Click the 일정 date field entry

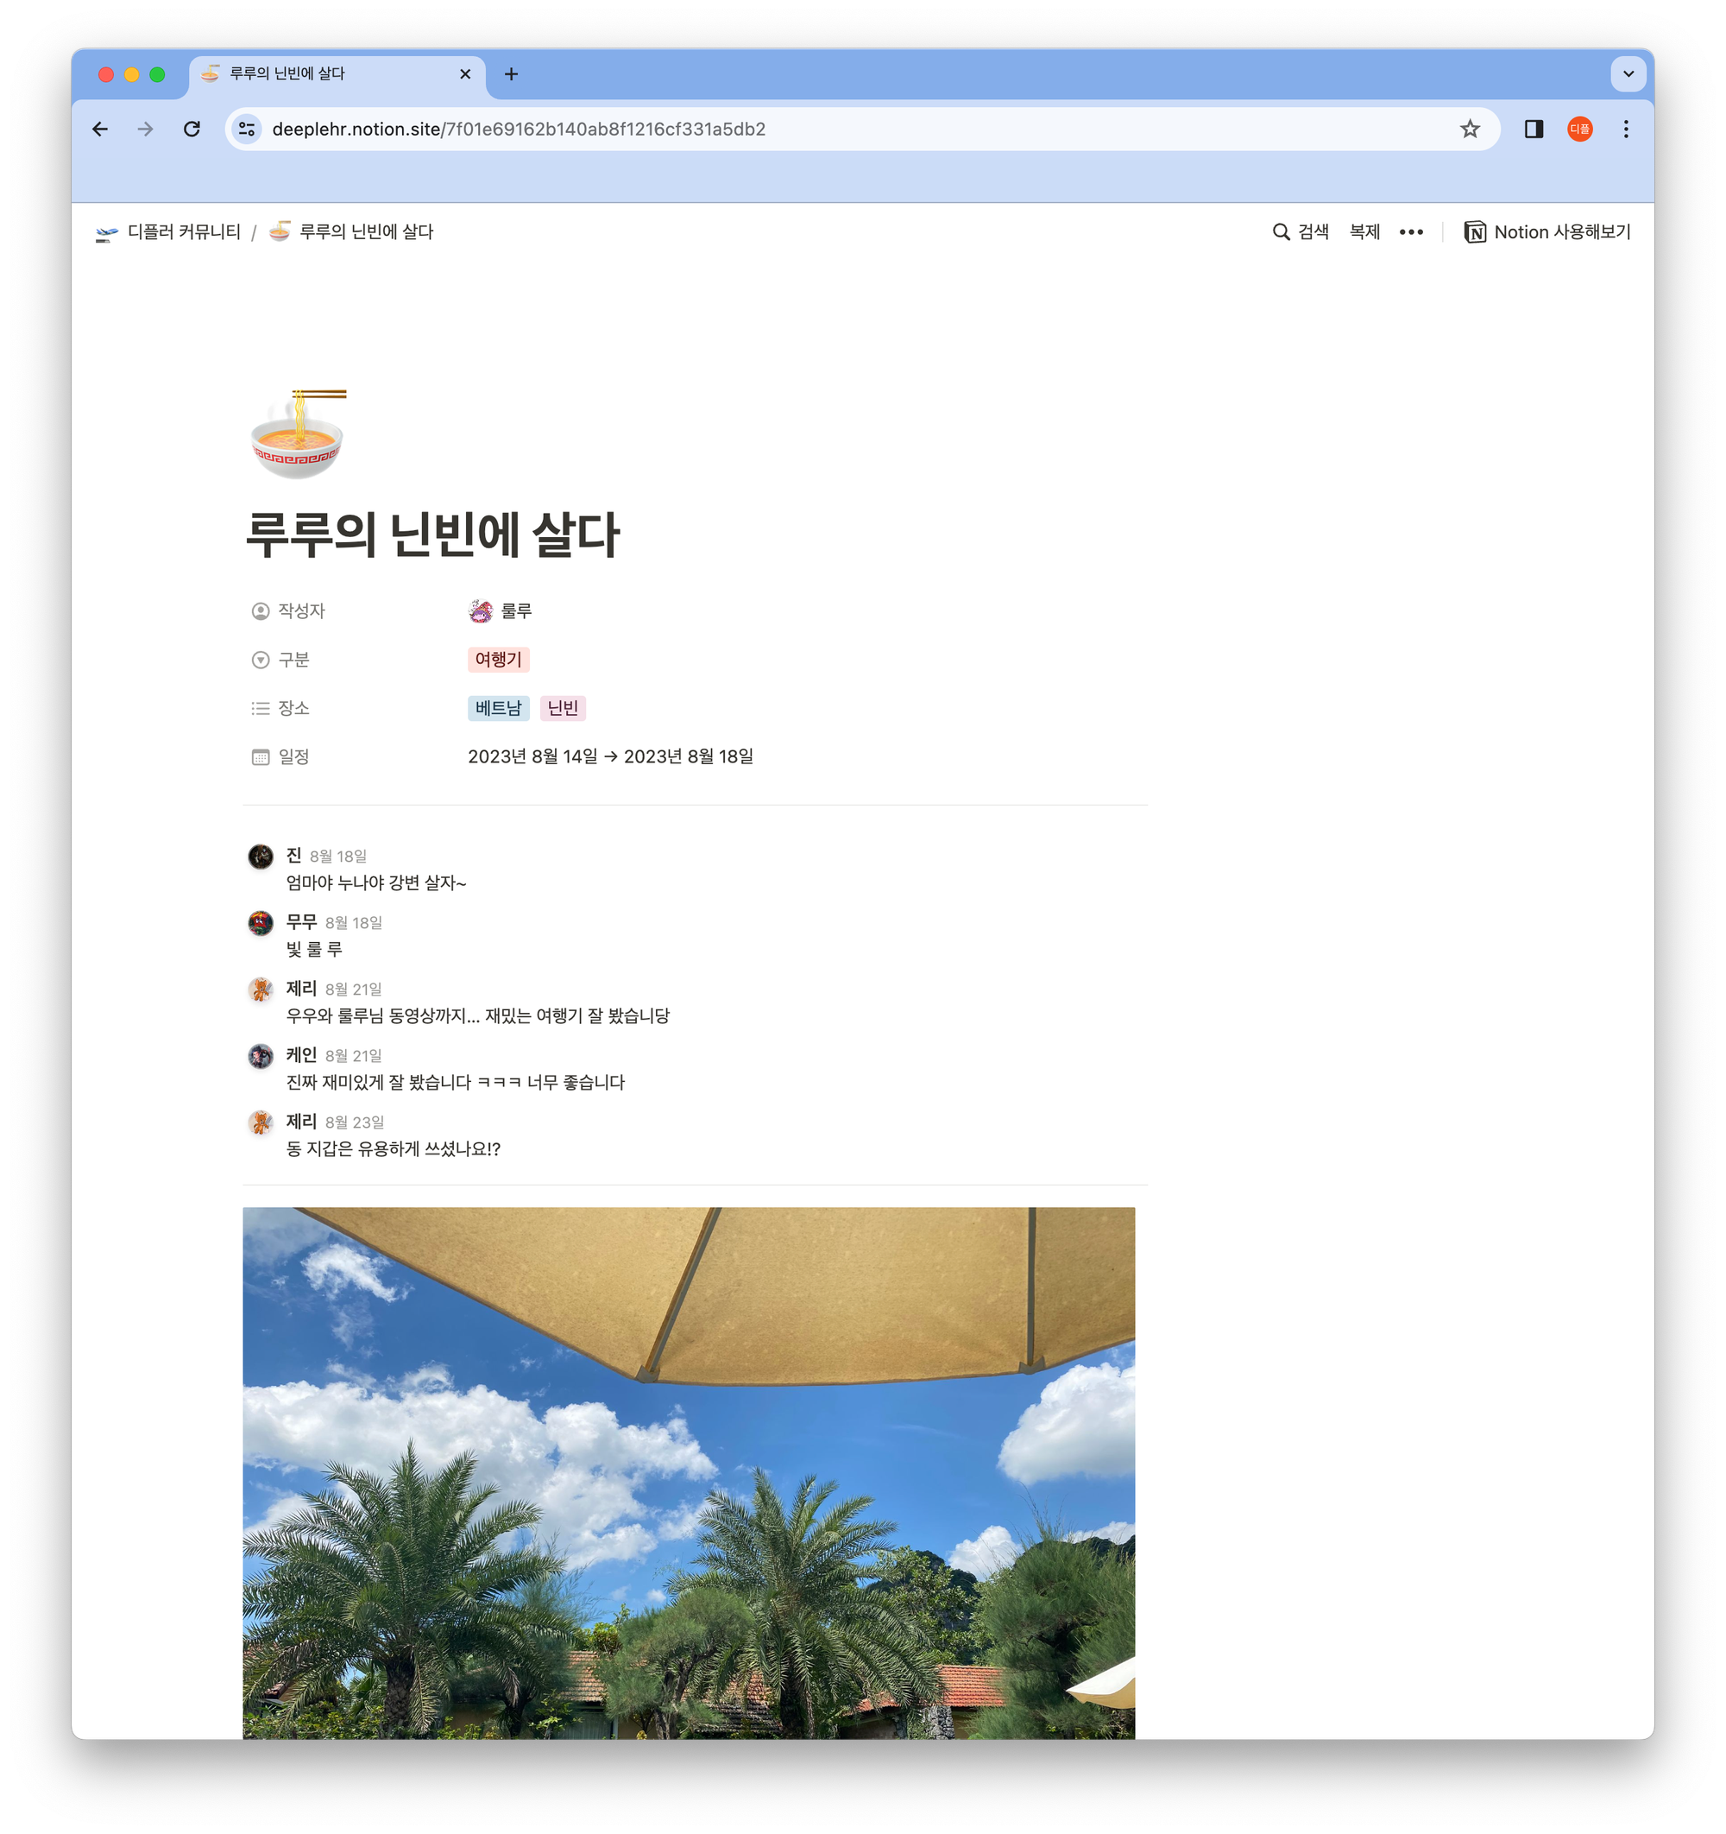612,755
